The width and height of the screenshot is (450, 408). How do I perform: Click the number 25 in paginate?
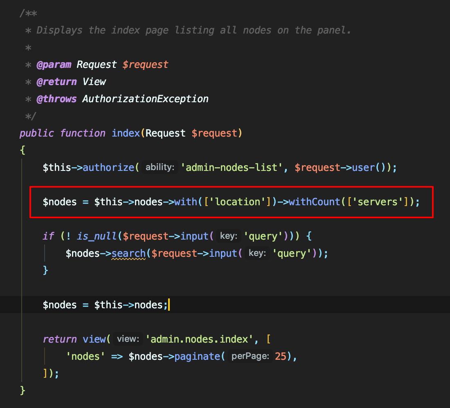(x=281, y=356)
